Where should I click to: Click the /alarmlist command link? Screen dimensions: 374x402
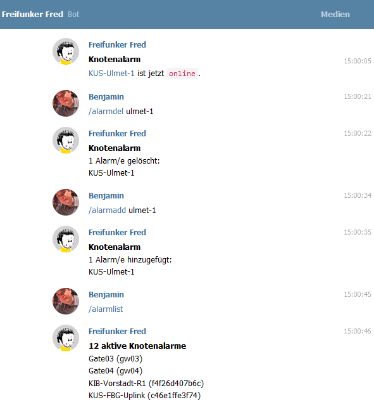pyautogui.click(x=106, y=309)
